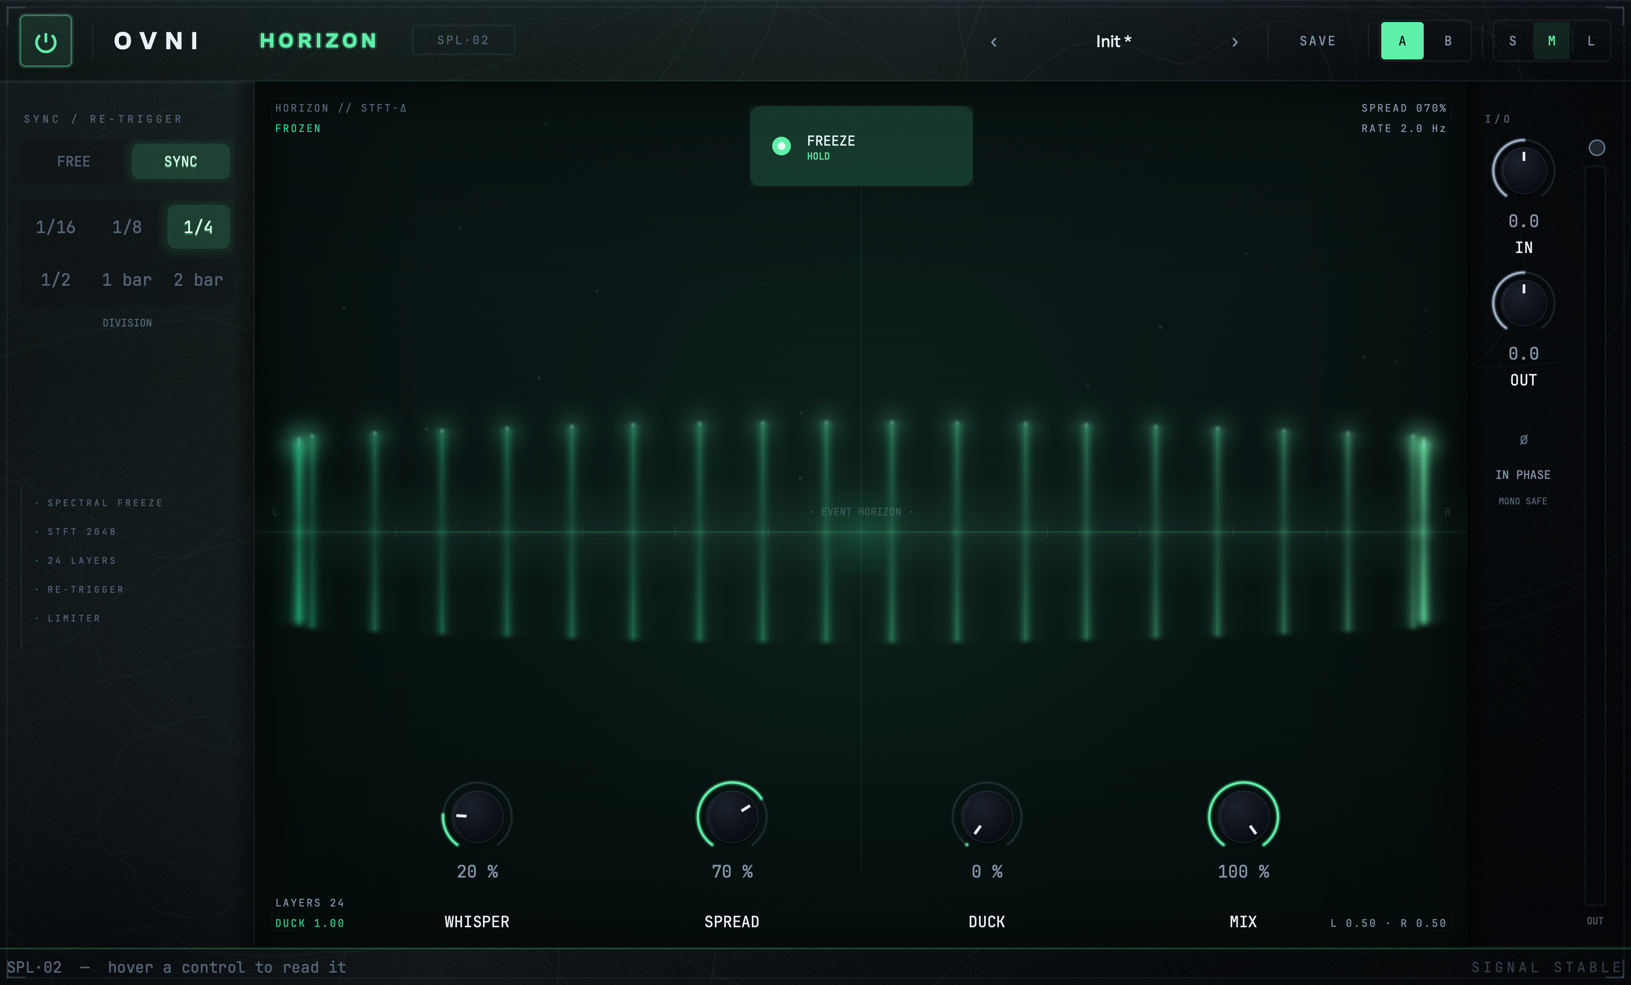The width and height of the screenshot is (1631, 985).
Task: Click the DUCK value 0 %
Action: pyautogui.click(x=987, y=872)
